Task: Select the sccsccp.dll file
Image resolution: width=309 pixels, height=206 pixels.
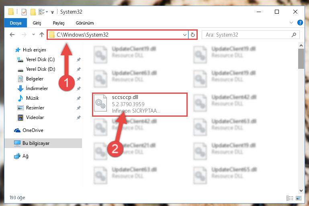Action: tap(139, 104)
